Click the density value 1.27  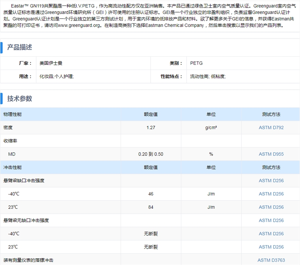[151, 128]
